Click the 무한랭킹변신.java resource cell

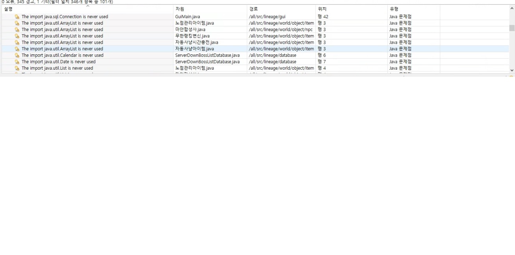[192, 36]
